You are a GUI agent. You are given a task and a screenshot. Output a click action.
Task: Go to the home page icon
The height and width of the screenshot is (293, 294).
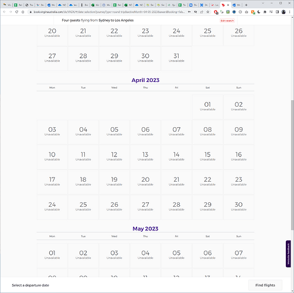23,12
